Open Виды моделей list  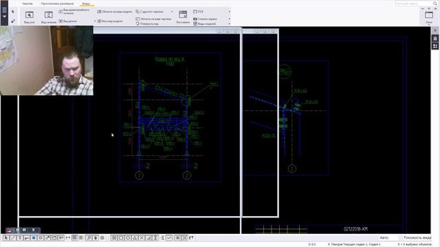coord(205,24)
